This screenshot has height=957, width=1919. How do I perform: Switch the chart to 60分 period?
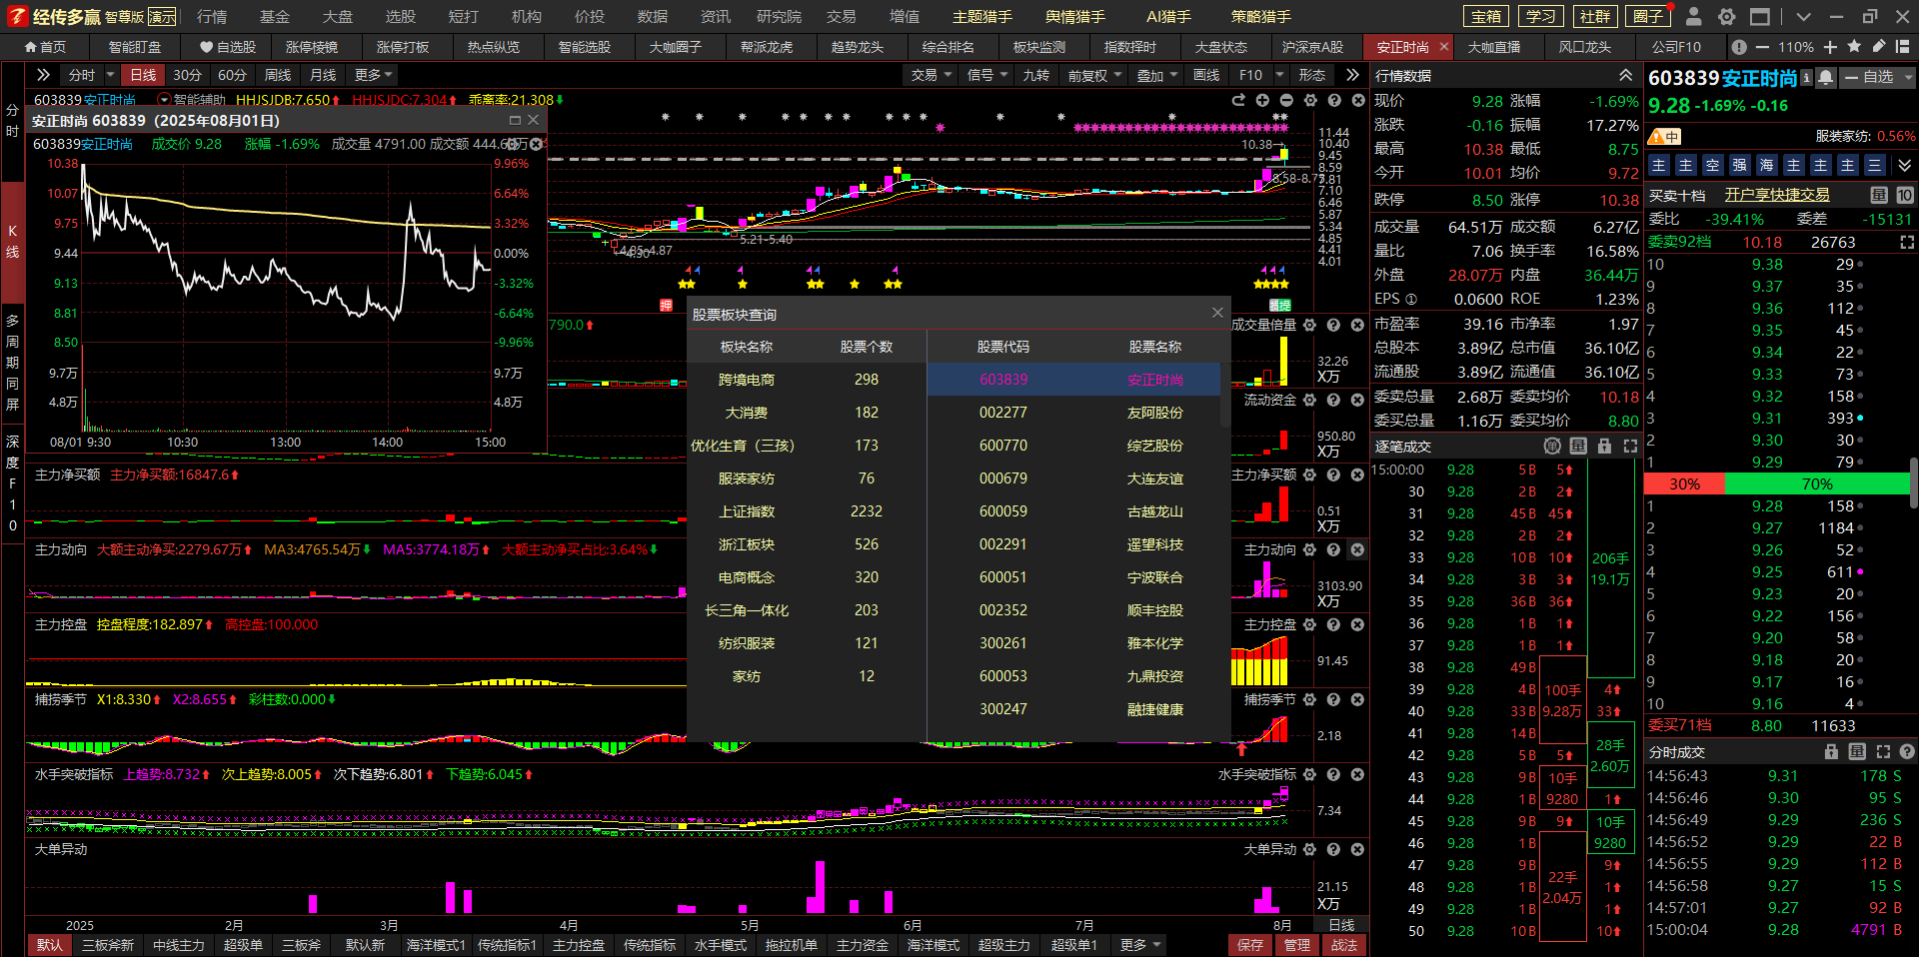tap(232, 75)
